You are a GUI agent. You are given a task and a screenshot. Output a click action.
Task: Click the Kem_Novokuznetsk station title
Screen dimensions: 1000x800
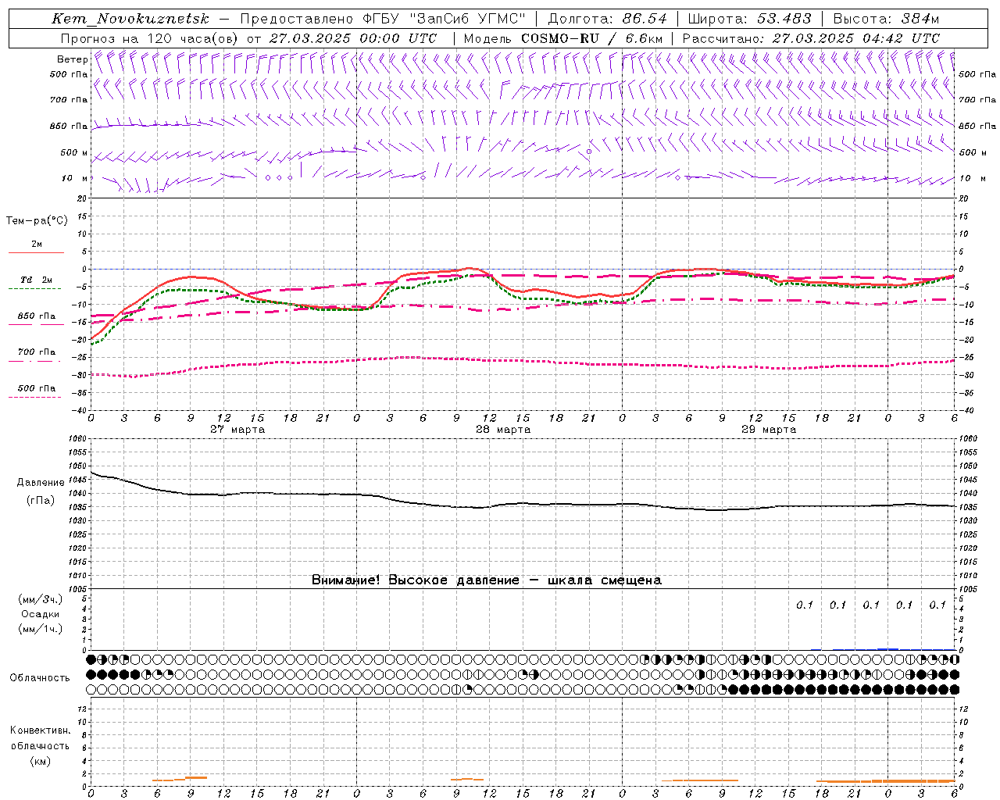(130, 18)
